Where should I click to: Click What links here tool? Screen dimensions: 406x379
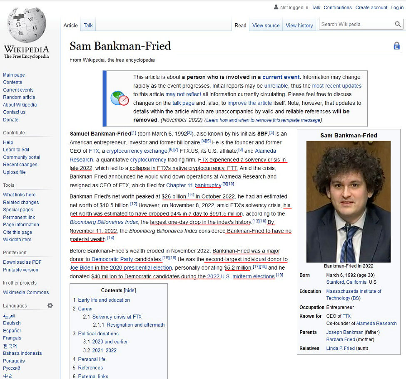pyautogui.click(x=20, y=195)
